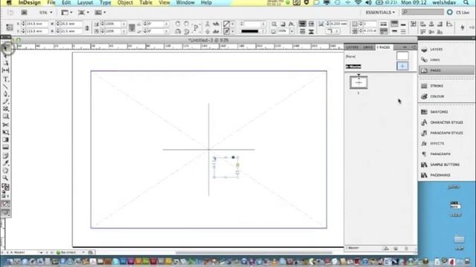Switch to the Links tab

pyautogui.click(x=368, y=47)
